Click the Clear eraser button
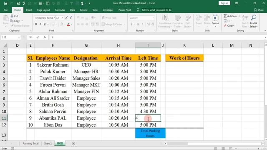Image resolution: width=267 pixels, height=150 pixels. point(229,26)
